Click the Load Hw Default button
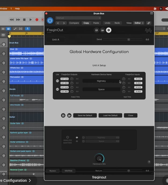Screen dimensions: 168x185 tap(110, 115)
